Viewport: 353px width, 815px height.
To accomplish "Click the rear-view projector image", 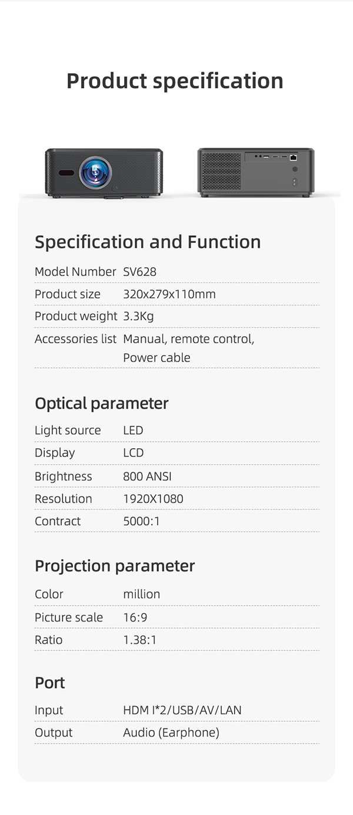I will [255, 172].
